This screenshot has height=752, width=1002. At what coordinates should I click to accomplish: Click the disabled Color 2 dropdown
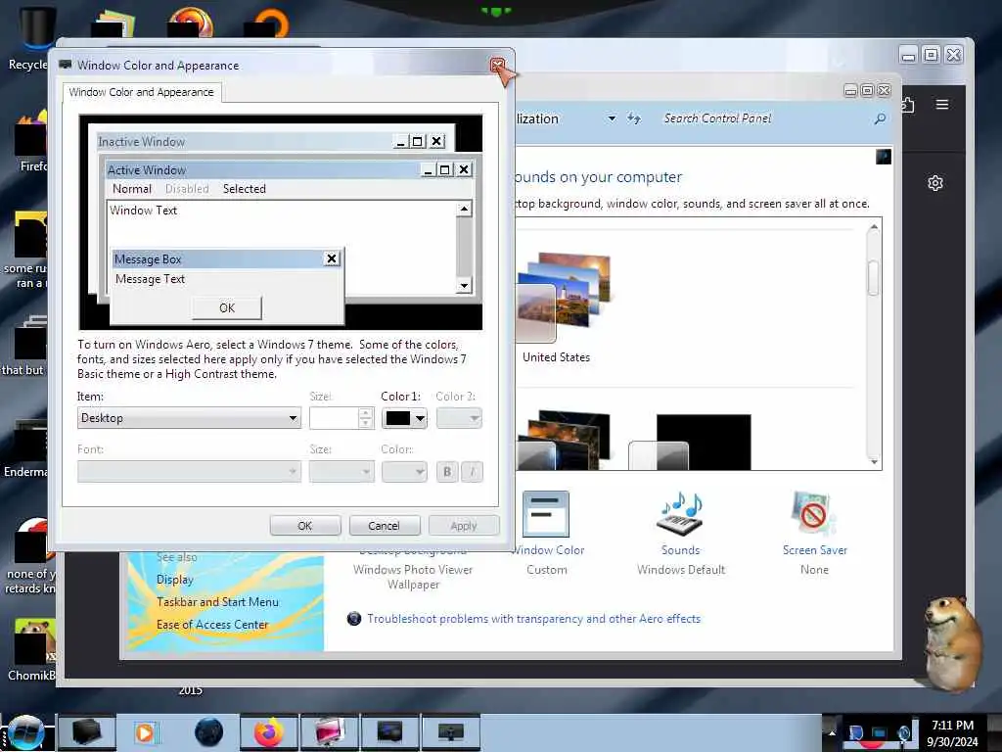459,418
